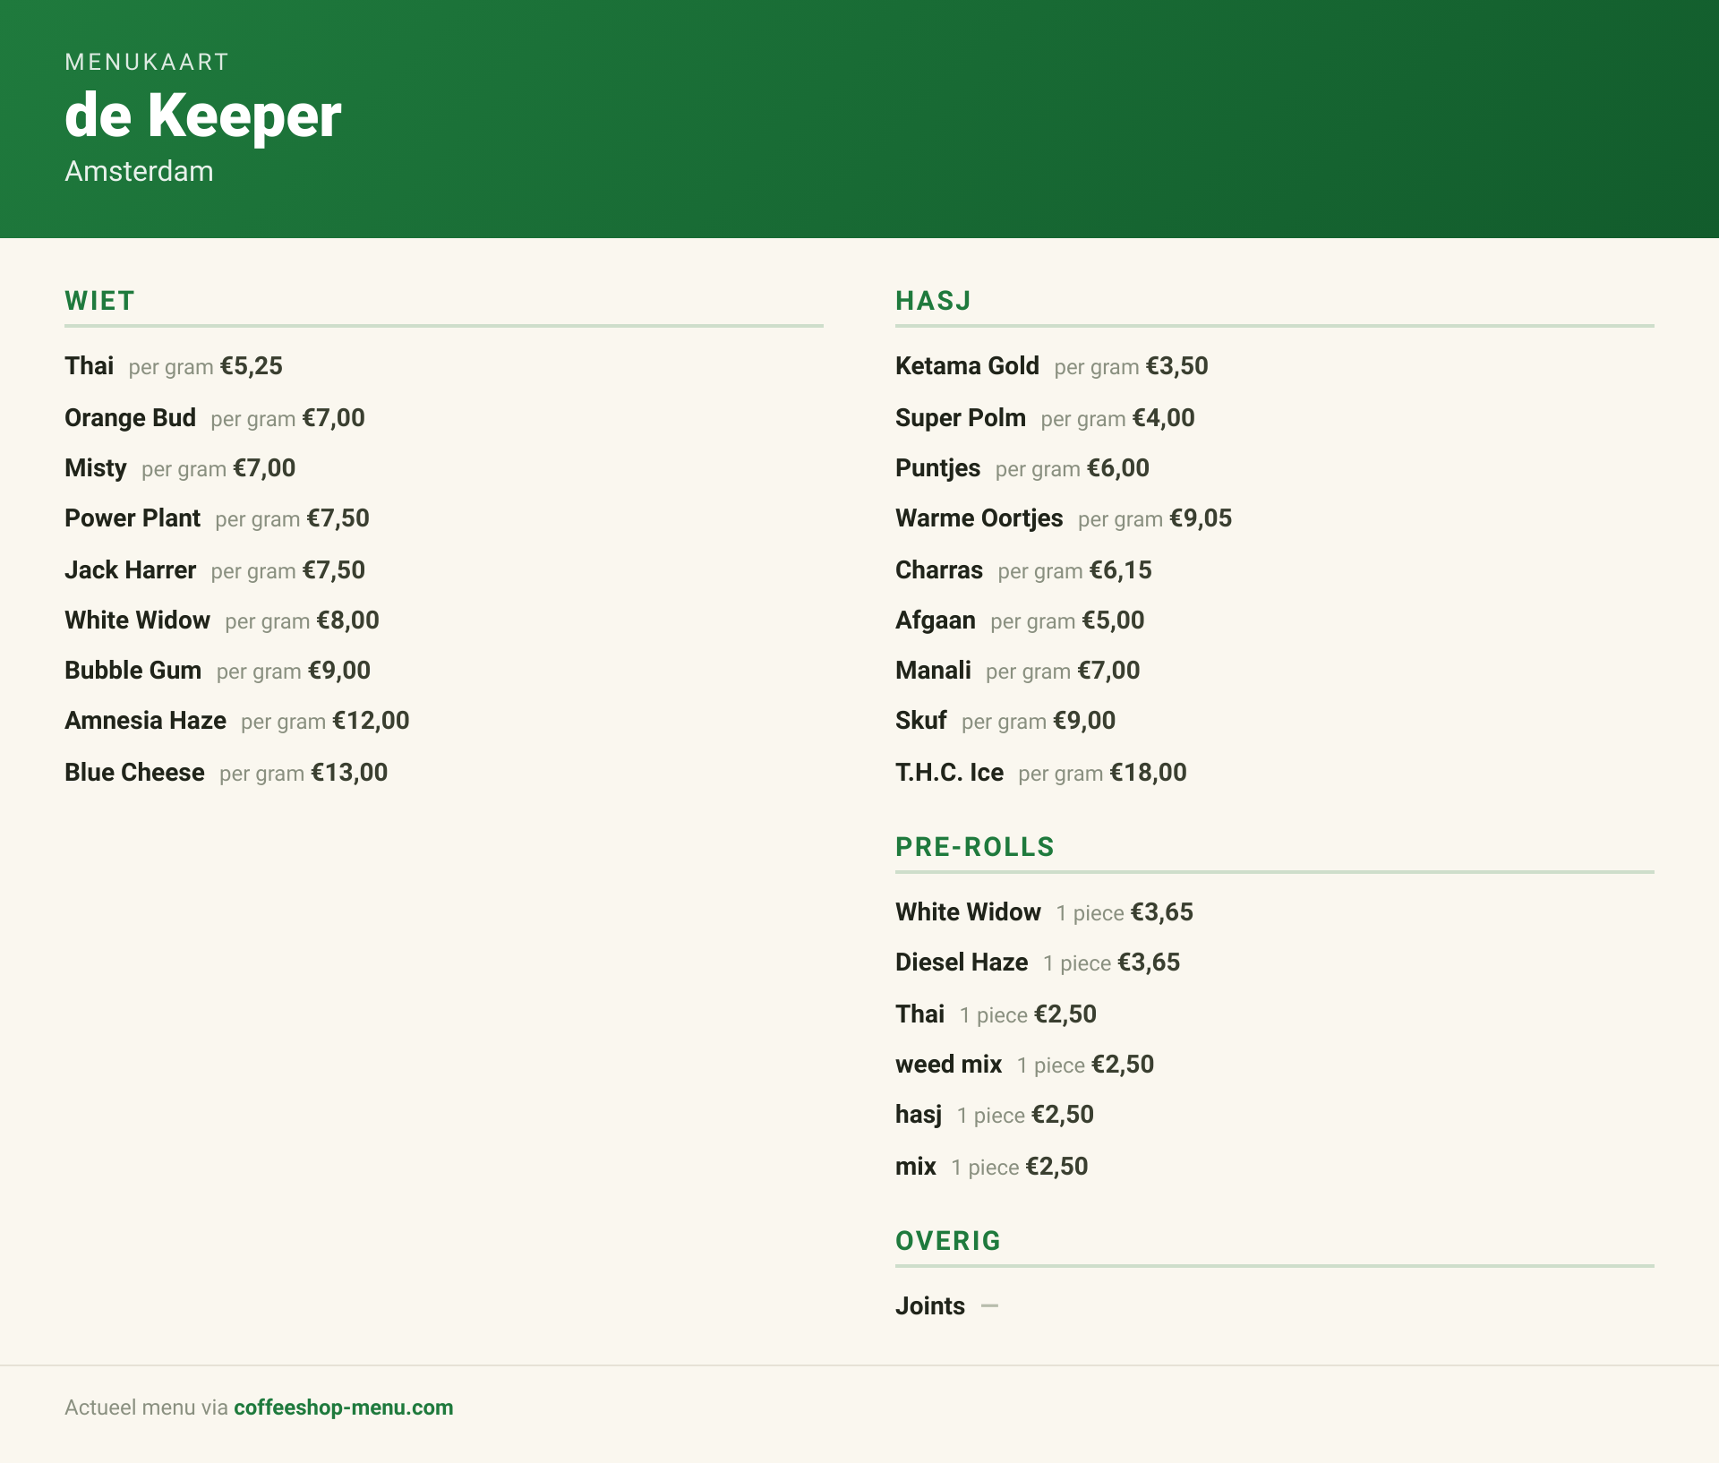This screenshot has height=1463, width=1719.
Task: Click the €13,00 price
Action: click(x=349, y=773)
